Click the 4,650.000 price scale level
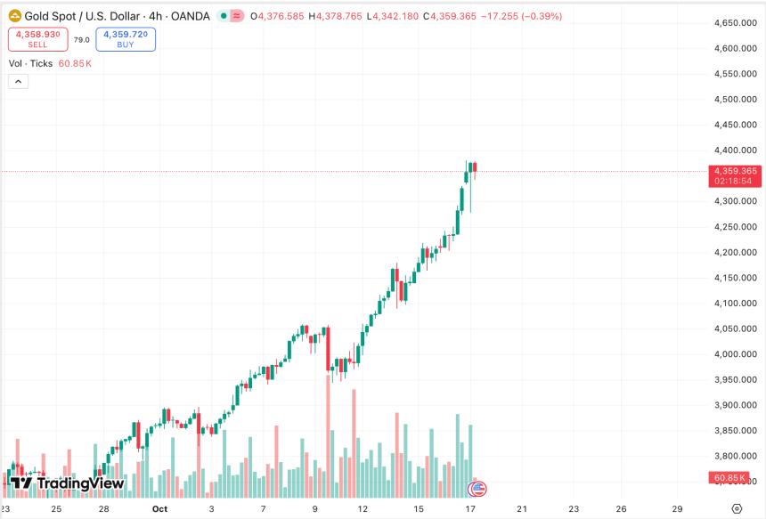 pos(735,22)
